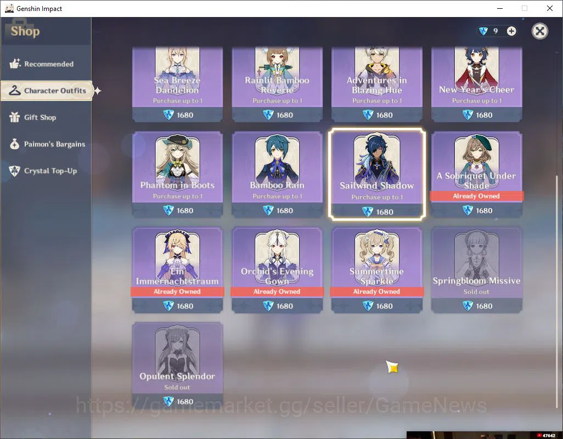
Task: Click the 1680 price under New Year's Cheer
Action: [484, 115]
